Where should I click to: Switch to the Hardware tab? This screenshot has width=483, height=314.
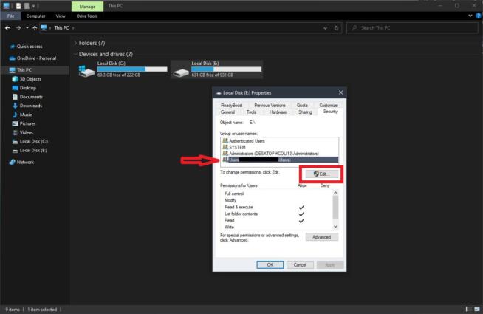(278, 112)
